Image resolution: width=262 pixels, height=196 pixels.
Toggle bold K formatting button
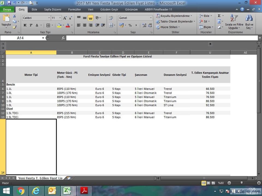click(x=25, y=25)
